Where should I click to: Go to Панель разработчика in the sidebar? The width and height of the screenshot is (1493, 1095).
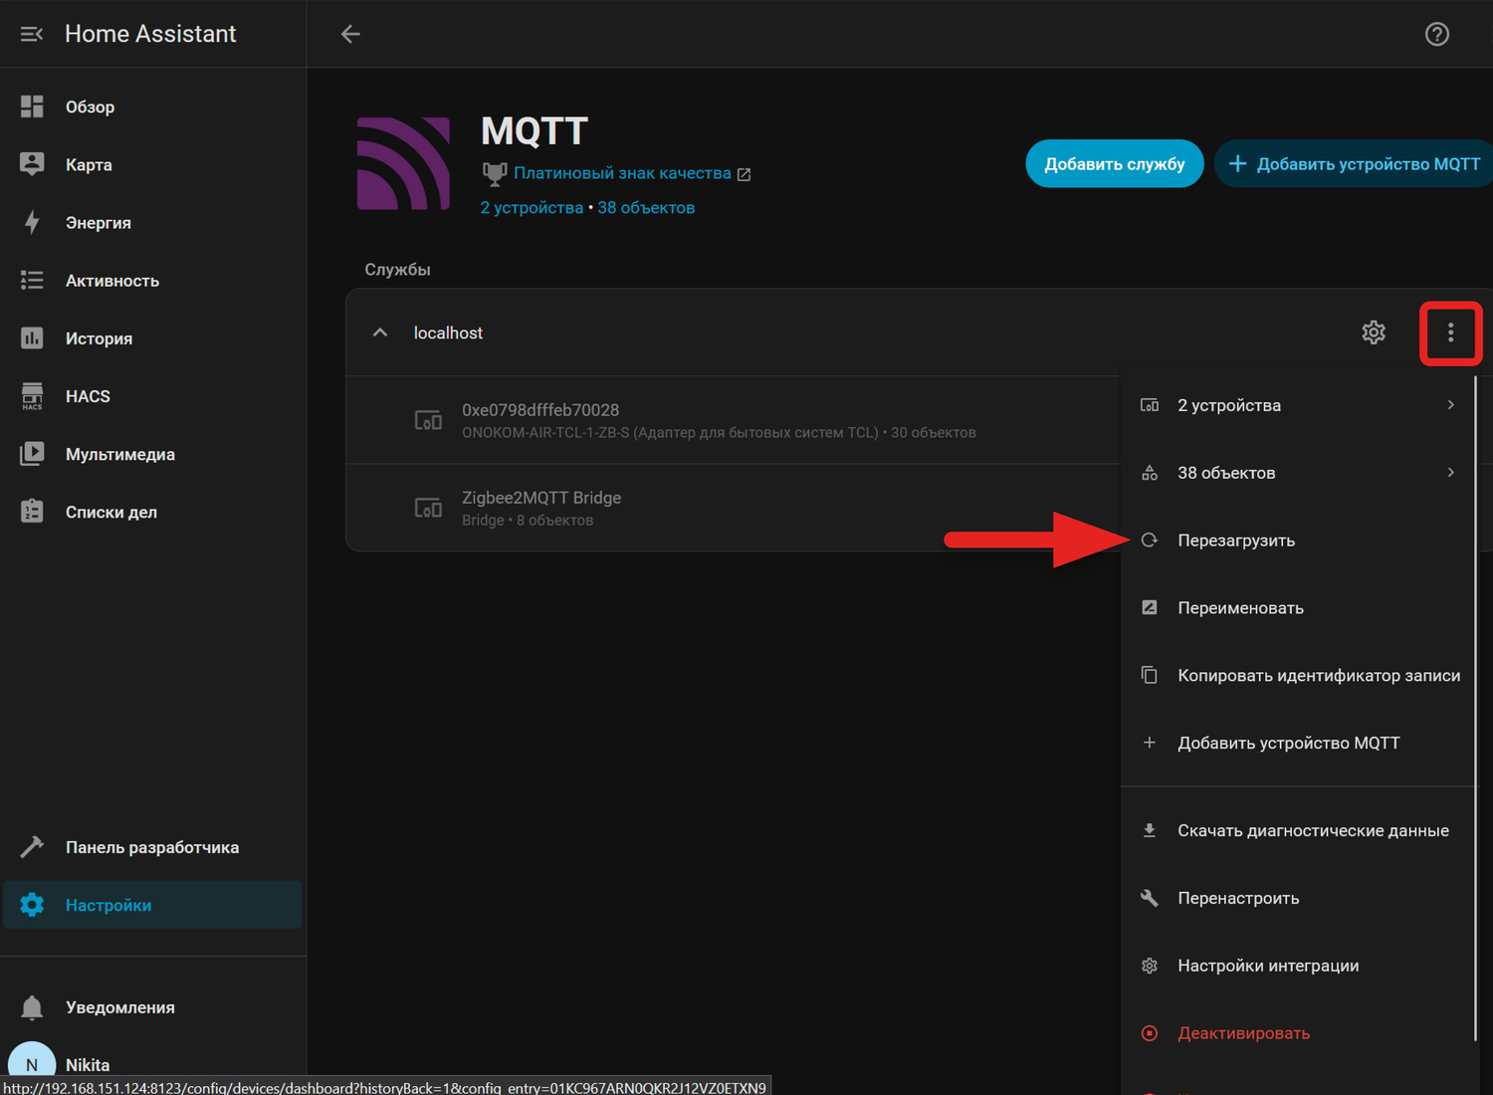[x=153, y=847]
